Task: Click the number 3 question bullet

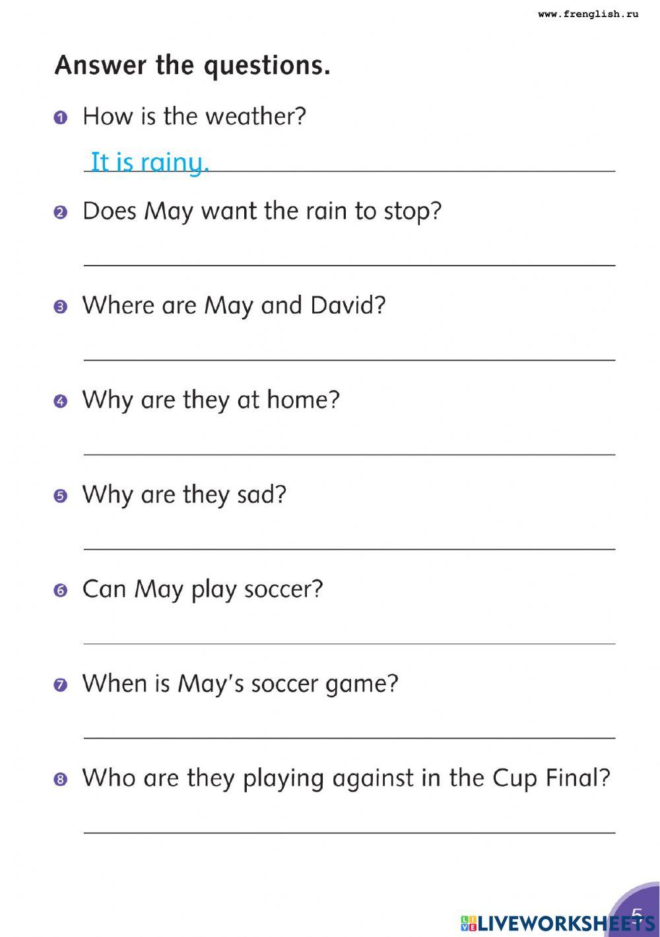Action: [61, 307]
